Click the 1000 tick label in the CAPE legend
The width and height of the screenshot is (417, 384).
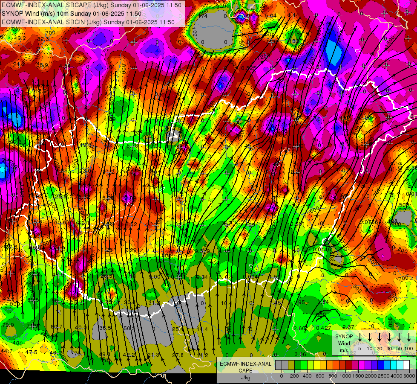[345, 376]
